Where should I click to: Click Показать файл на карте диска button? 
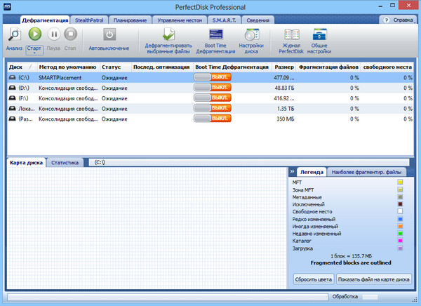click(x=373, y=279)
